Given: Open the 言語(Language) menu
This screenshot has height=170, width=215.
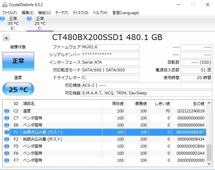Looking at the screenshot, I should coord(126,13).
